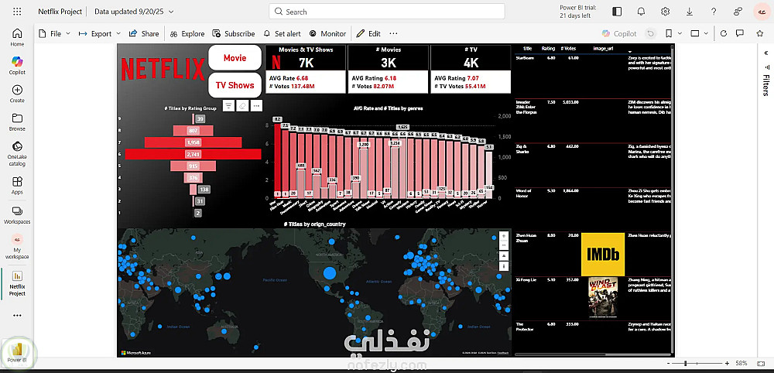
Task: Expand the Export dropdown
Action: [x=99, y=33]
